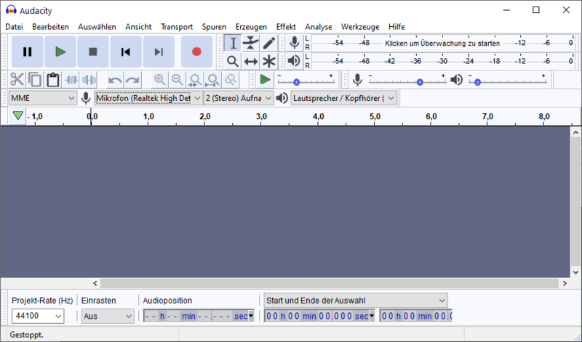The image size is (582, 342).
Task: Open the Spuren menu
Action: (214, 27)
